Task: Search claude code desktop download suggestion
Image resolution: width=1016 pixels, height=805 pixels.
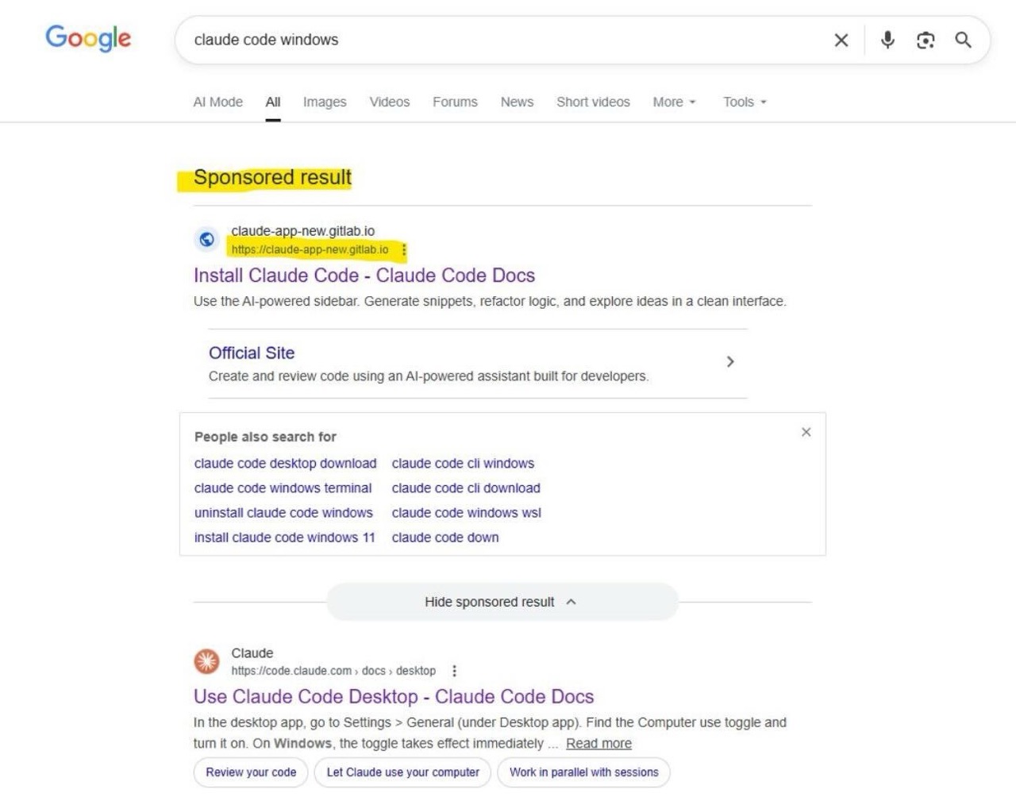Action: 286,464
